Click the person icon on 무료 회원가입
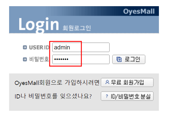The height and width of the screenshot is (124, 183). 107,82
